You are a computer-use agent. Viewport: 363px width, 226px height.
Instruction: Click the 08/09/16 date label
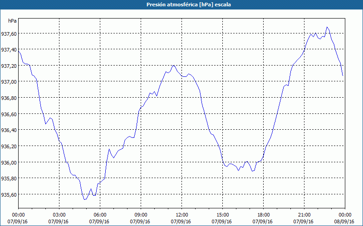click(x=344, y=221)
